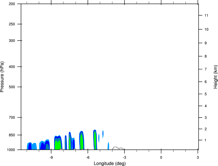Click the 'Longitude (deg)' axis title
218x166 pixels.
pos(110,163)
